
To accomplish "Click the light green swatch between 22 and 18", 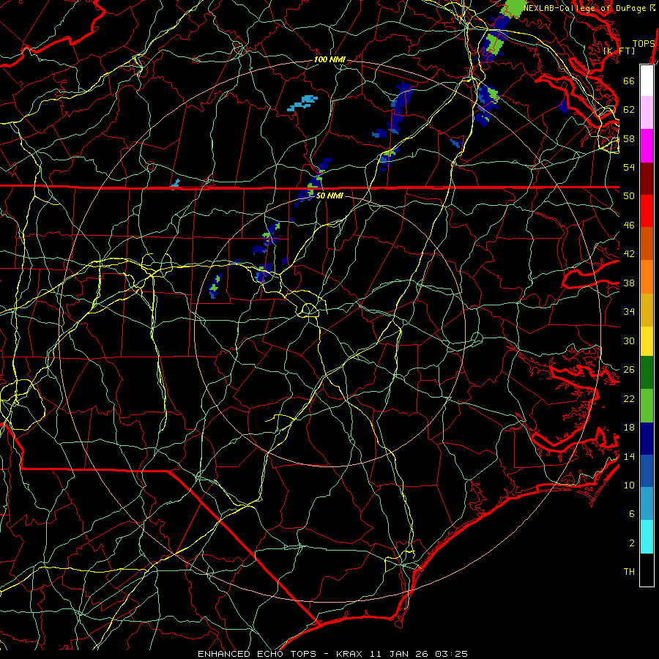I will [x=647, y=406].
